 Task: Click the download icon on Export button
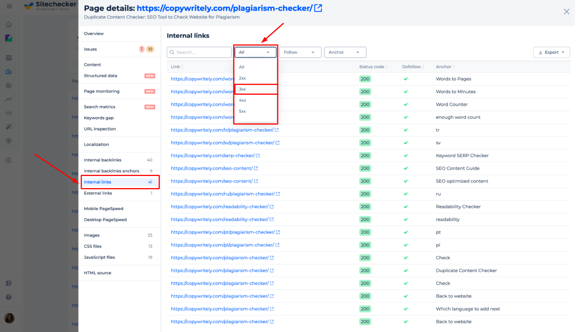540,52
